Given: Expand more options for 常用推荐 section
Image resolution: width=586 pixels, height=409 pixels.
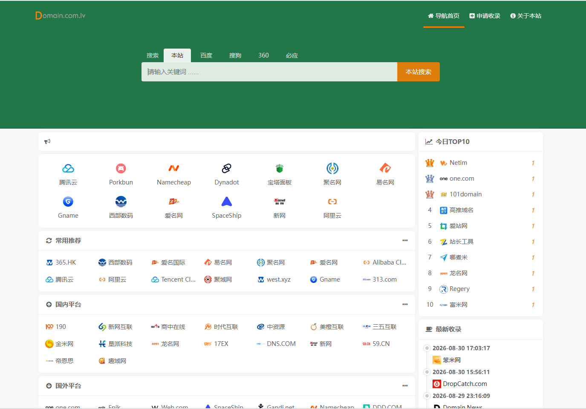Looking at the screenshot, I should pos(405,241).
